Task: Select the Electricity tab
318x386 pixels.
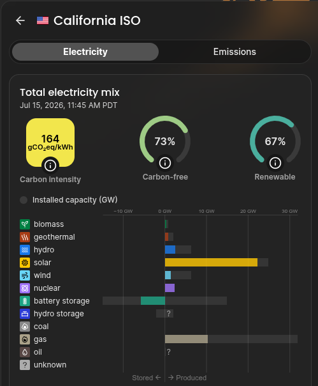Action: click(x=85, y=52)
